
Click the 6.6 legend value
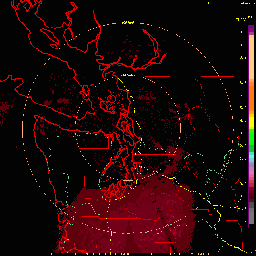pyautogui.click(x=243, y=82)
